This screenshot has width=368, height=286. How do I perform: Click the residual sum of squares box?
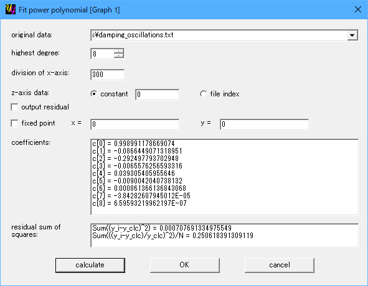(x=224, y=236)
